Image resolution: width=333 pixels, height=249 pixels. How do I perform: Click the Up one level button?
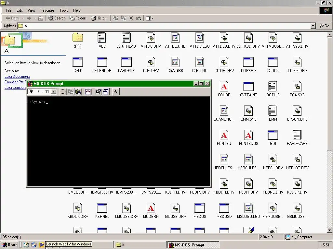click(41, 18)
